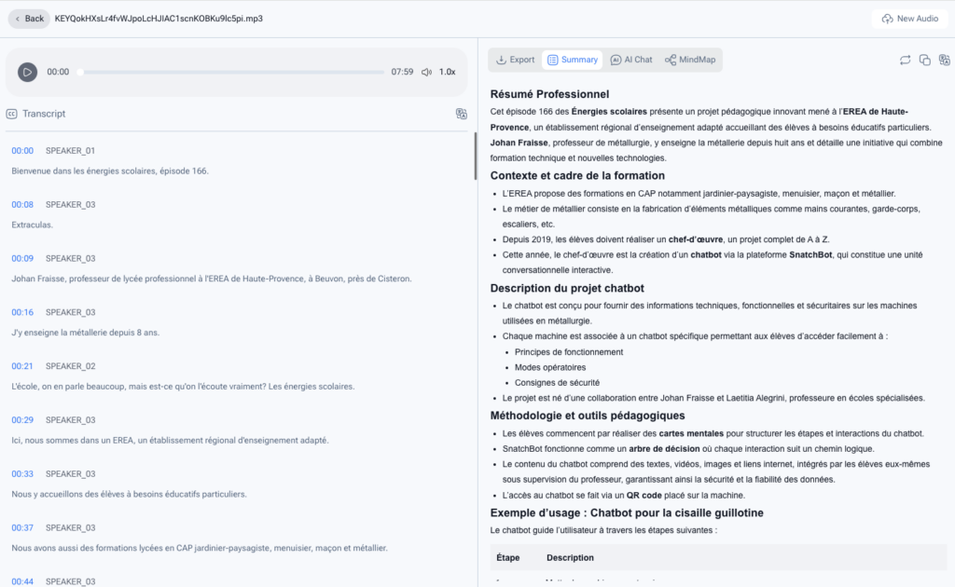
Task: Open the MindMap tab
Action: (x=690, y=60)
